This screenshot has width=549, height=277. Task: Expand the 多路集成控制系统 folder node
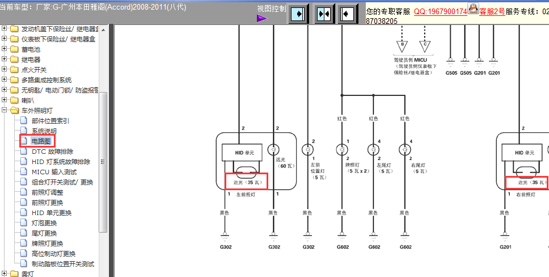tap(4, 79)
